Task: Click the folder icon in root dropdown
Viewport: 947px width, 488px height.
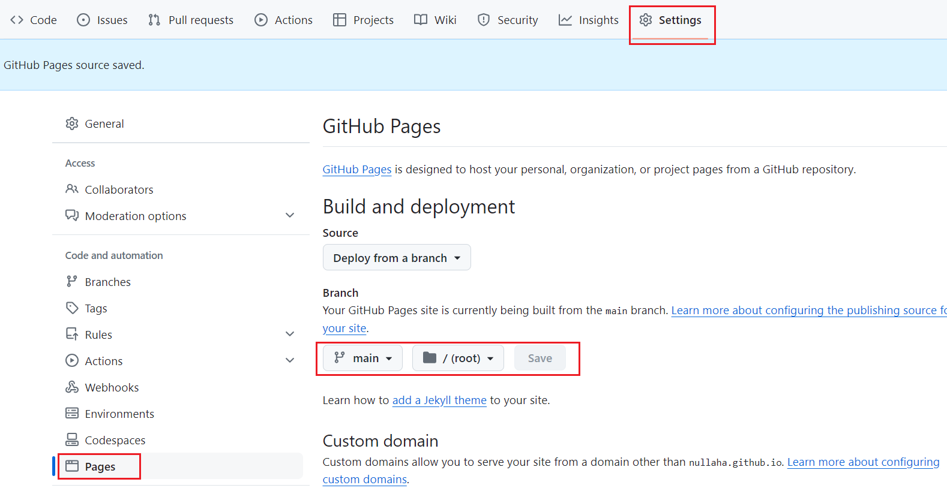Action: tap(430, 357)
